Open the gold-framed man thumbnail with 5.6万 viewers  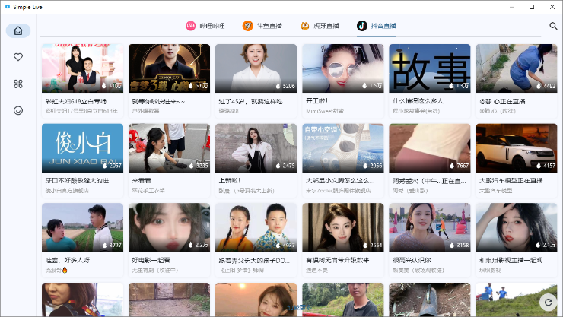click(x=169, y=68)
